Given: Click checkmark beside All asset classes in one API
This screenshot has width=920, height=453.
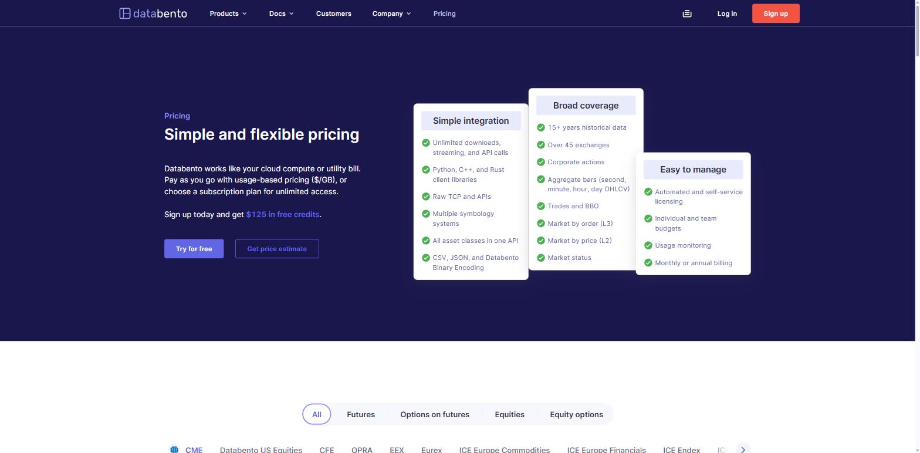Looking at the screenshot, I should (x=426, y=241).
